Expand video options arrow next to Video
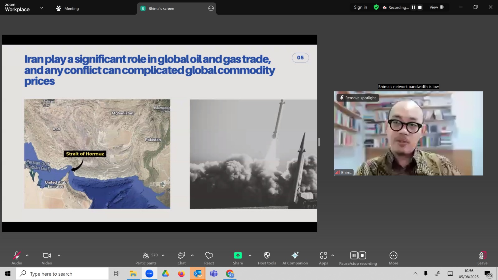498x280 pixels. [x=59, y=255]
